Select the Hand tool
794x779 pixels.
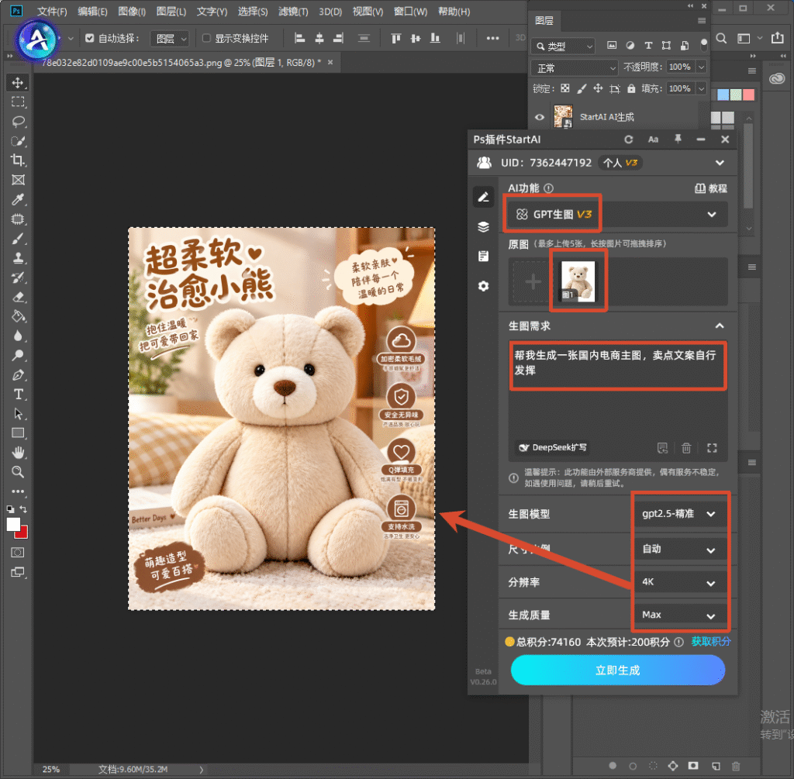click(x=18, y=453)
